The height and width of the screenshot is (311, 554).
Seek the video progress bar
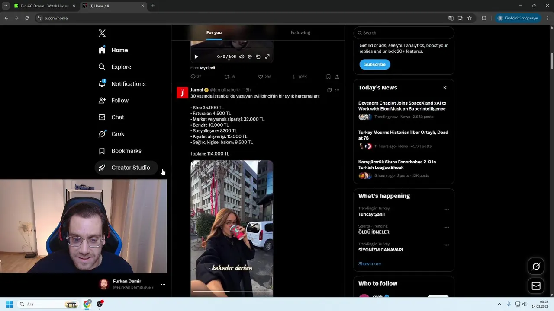pos(232,48)
